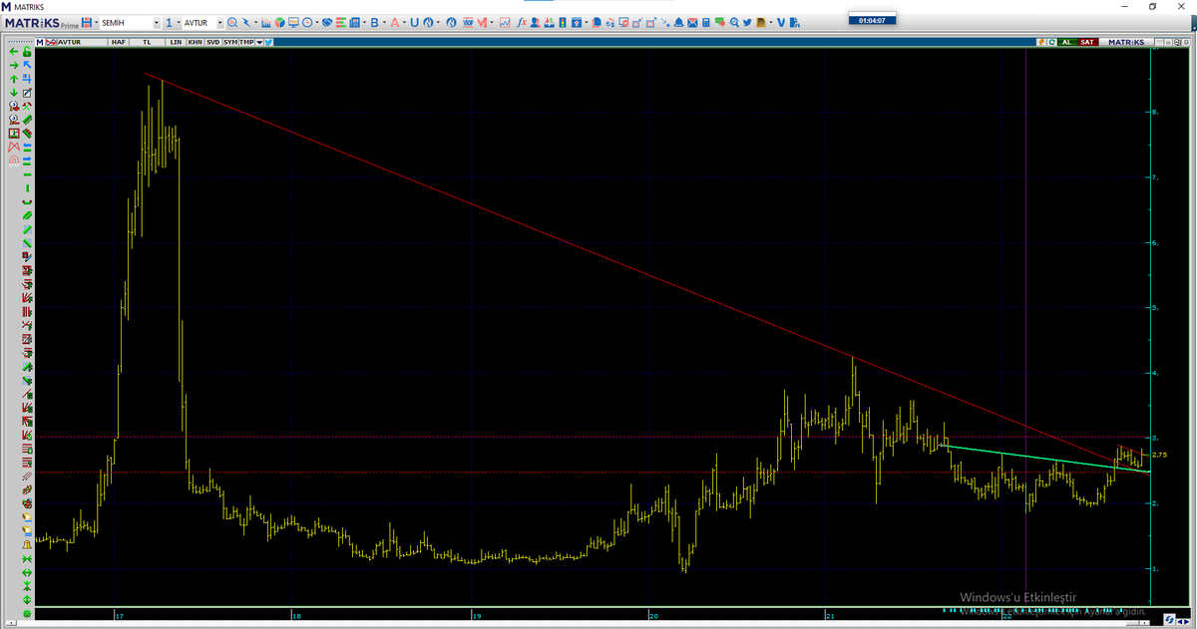Click the red SAT sell button

pyautogui.click(x=1087, y=42)
